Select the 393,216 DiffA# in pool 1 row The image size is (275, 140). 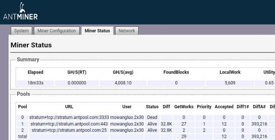pyautogui.click(x=259, y=124)
